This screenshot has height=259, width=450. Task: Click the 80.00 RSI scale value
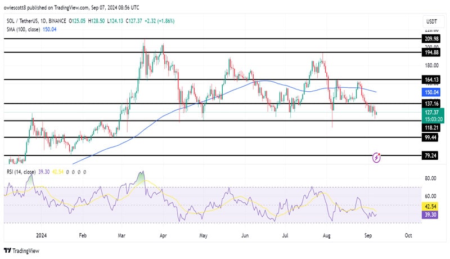430,178
